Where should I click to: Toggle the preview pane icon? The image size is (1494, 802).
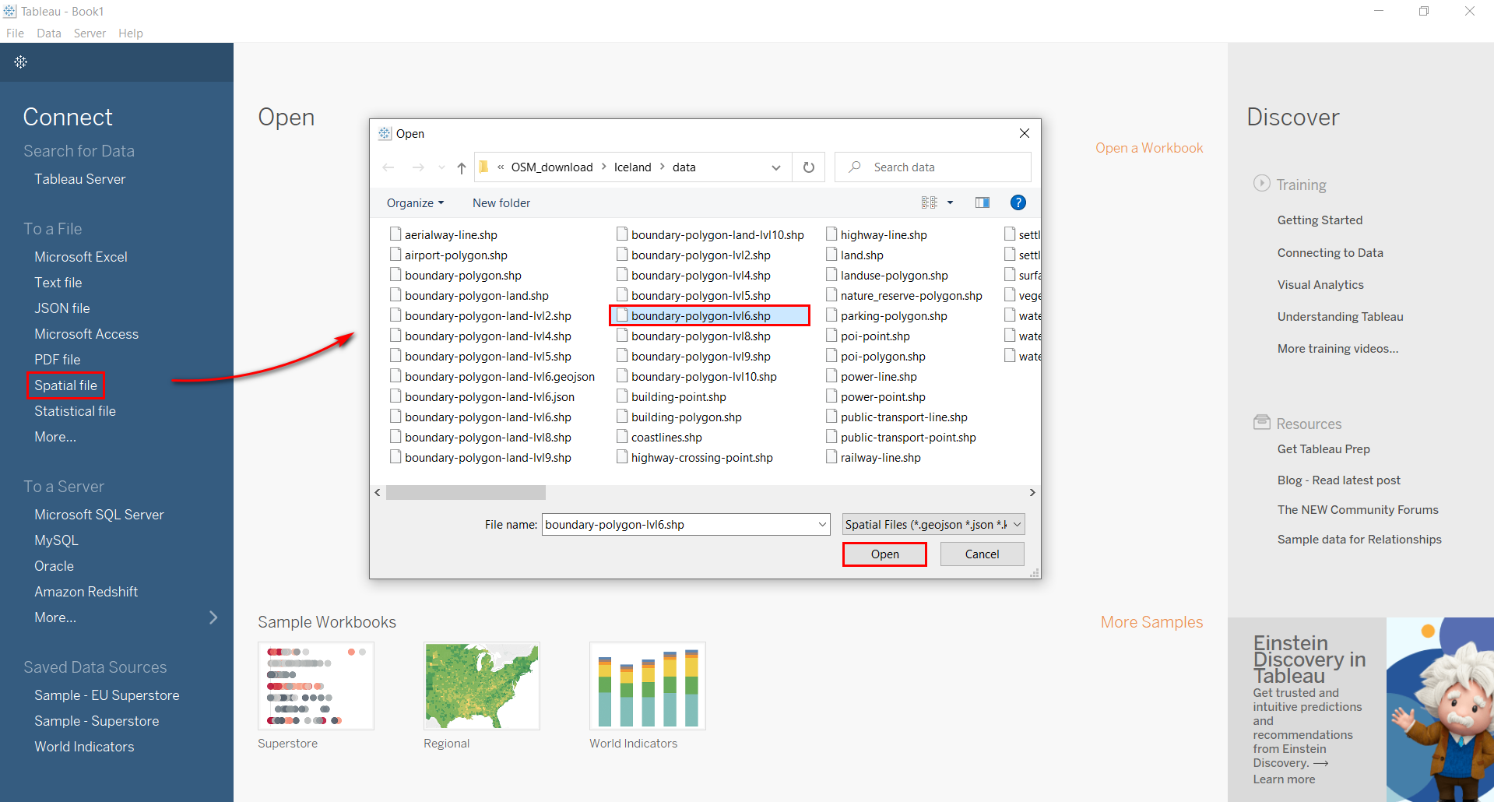tap(983, 203)
